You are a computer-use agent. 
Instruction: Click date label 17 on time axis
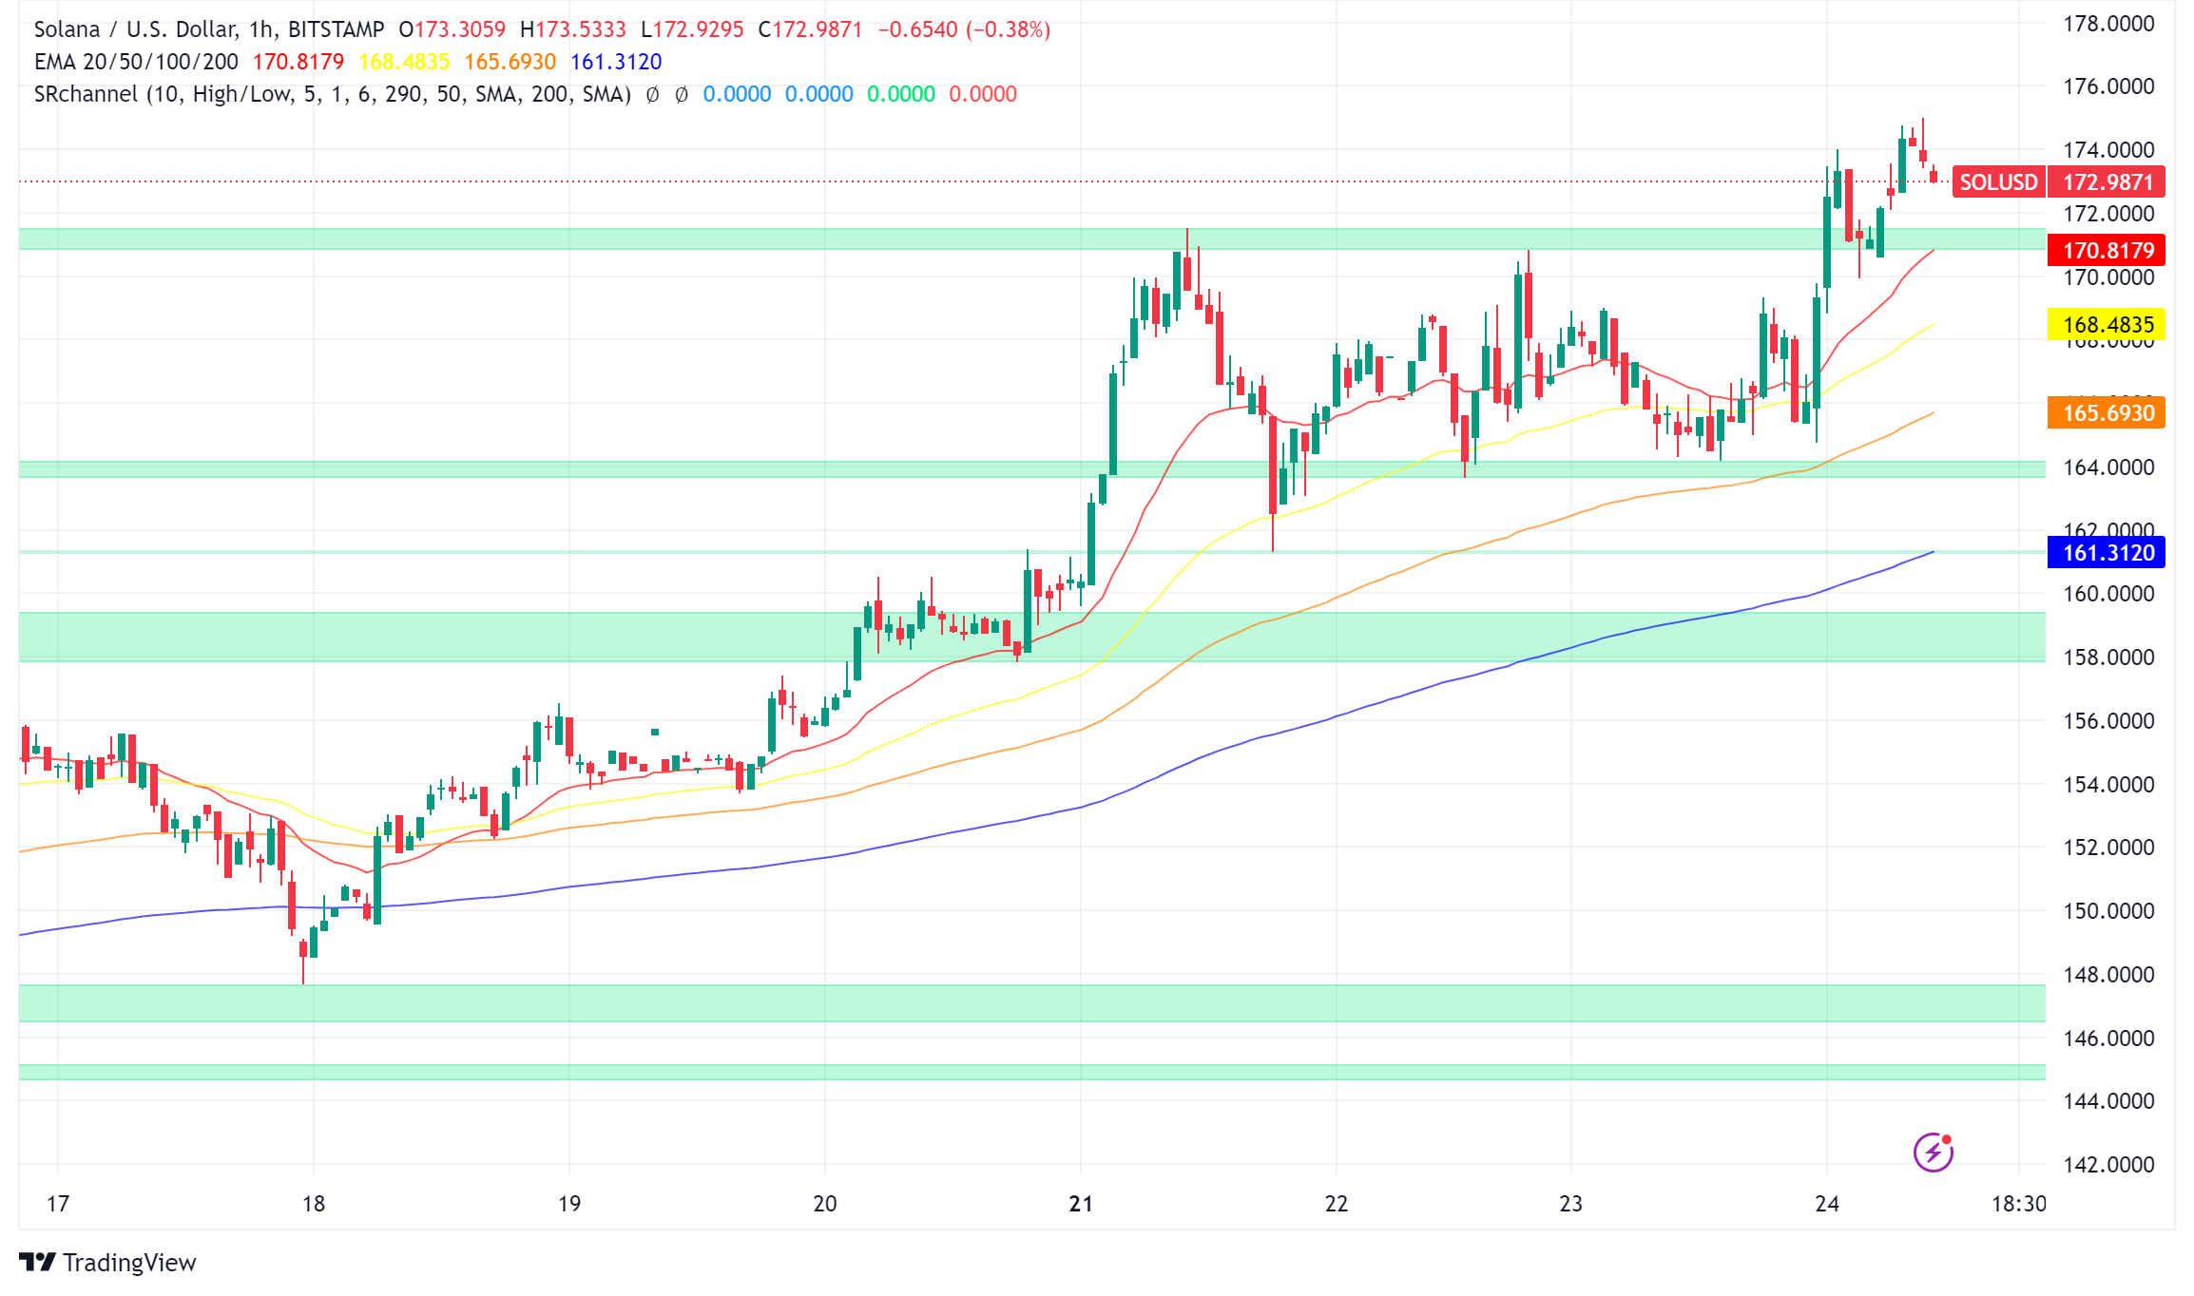(58, 1204)
